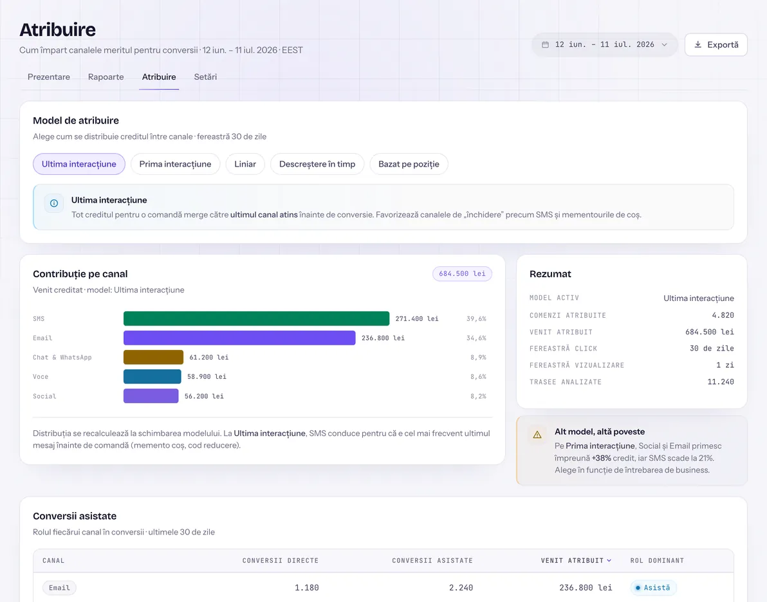Click the Rol dominant column header
The height and width of the screenshot is (602, 767).
coord(657,560)
